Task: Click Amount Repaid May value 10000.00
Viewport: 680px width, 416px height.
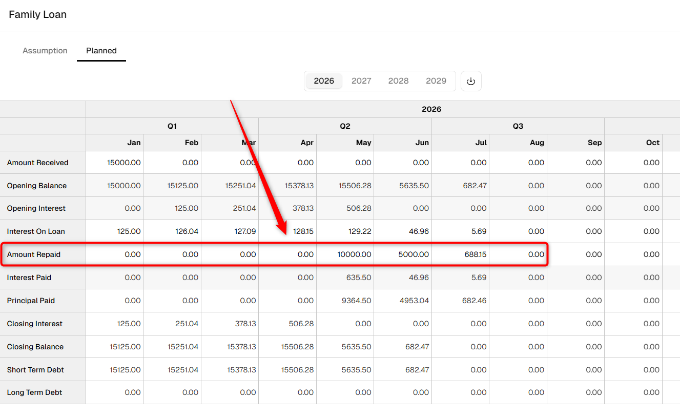Action: click(x=355, y=254)
